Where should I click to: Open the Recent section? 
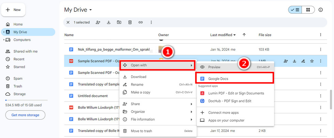(19, 59)
